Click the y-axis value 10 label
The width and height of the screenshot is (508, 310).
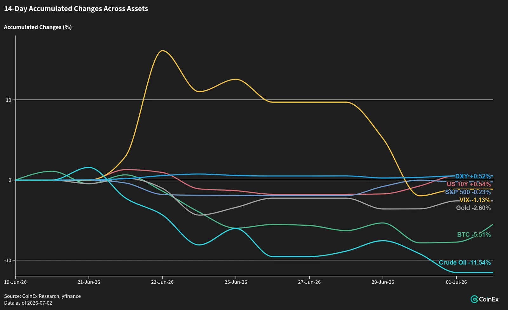pyautogui.click(x=9, y=100)
